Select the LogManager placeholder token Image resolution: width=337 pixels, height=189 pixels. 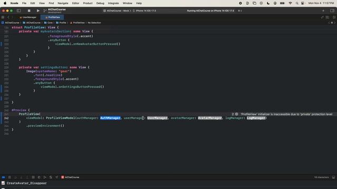click(256, 118)
